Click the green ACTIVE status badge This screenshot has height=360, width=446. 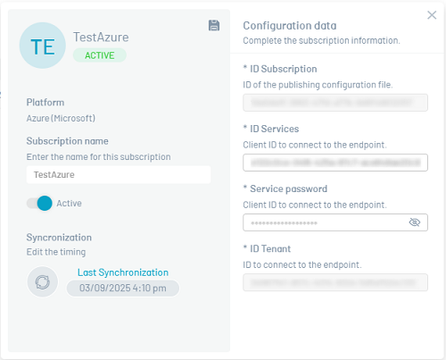(x=100, y=55)
